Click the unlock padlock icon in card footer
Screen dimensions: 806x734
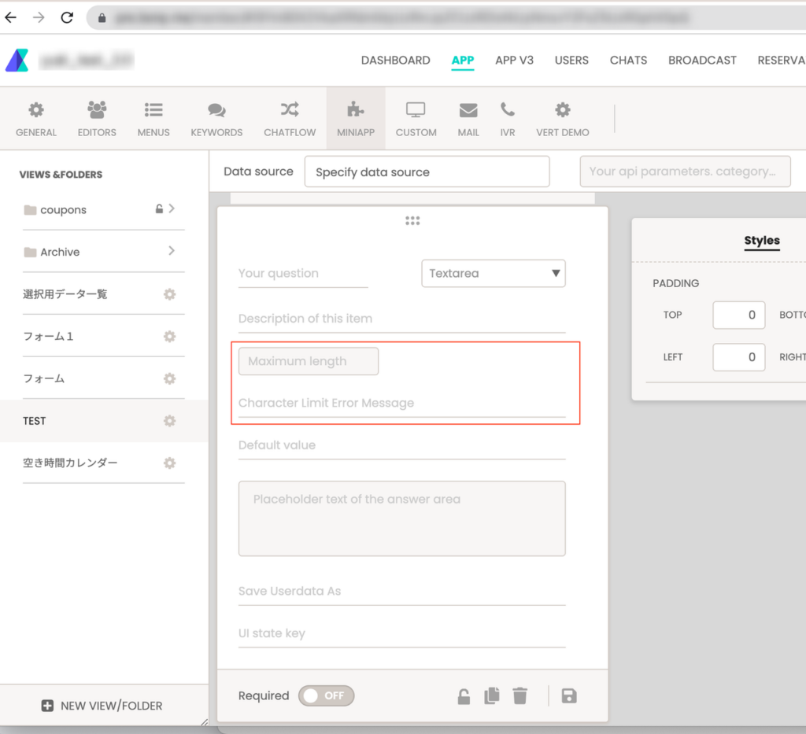tap(464, 695)
